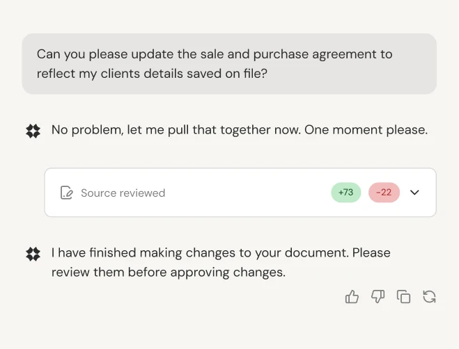Click empty space inside Source reviewed card
Screen dimensions: 459x349
point(251,193)
